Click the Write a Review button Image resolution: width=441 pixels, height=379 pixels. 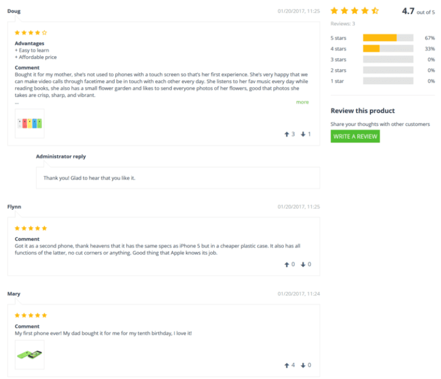pyautogui.click(x=355, y=136)
